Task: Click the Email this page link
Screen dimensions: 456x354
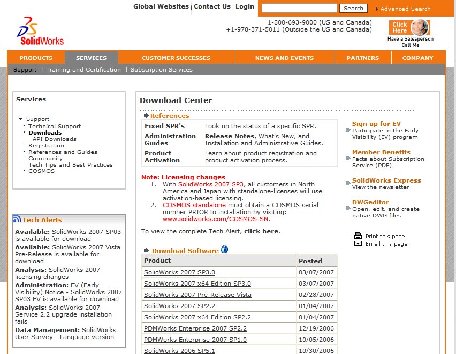Action: (x=386, y=243)
